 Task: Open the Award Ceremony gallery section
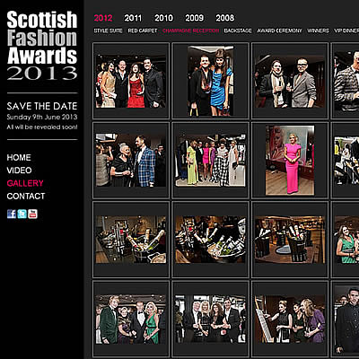(279, 31)
